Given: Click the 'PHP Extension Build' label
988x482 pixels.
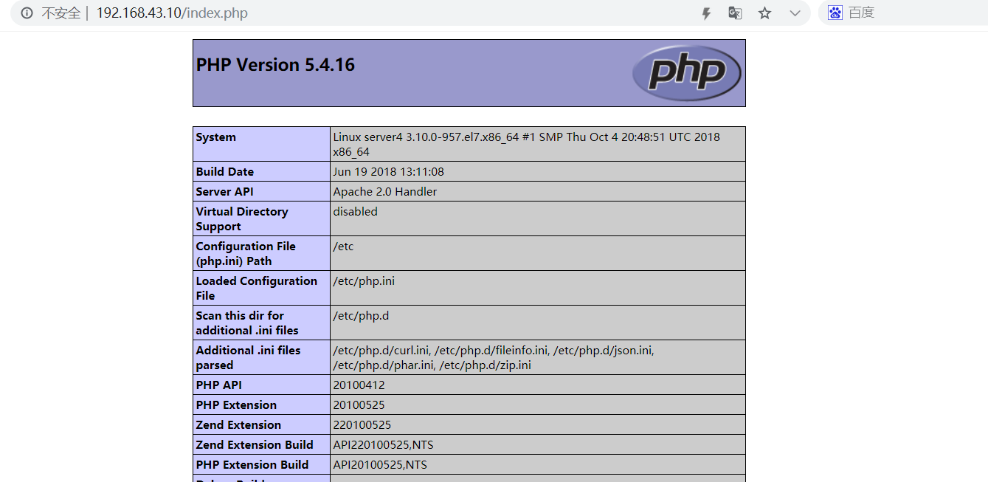Looking at the screenshot, I should (x=252, y=465).
